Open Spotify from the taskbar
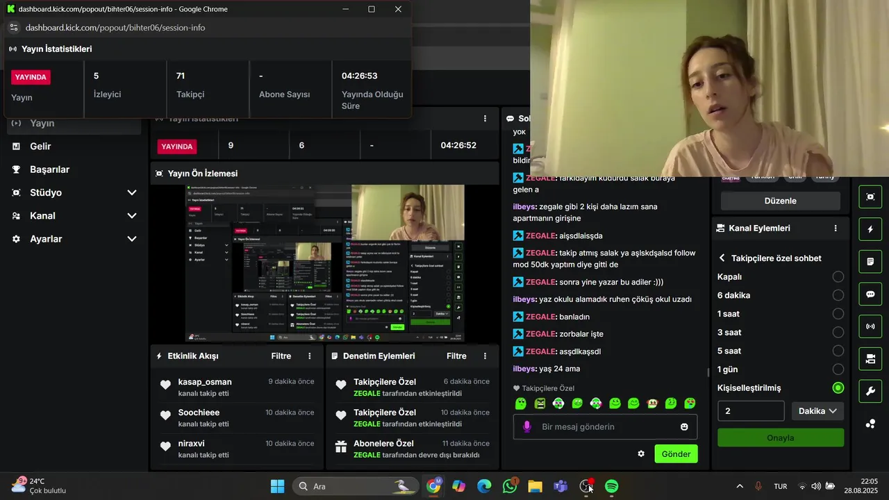Screen dimensions: 889x500 point(611,486)
